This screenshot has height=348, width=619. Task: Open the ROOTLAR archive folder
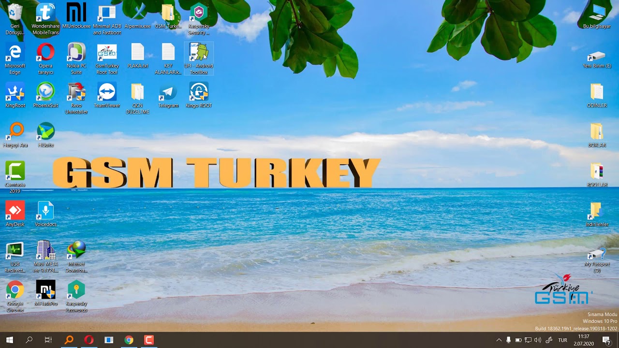coord(597,175)
